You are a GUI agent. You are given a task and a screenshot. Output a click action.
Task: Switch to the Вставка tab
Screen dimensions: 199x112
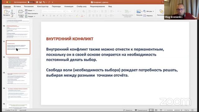click(x=17, y=6)
